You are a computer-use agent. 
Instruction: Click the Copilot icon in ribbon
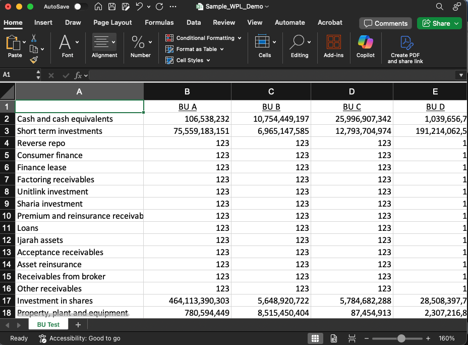[x=365, y=42]
